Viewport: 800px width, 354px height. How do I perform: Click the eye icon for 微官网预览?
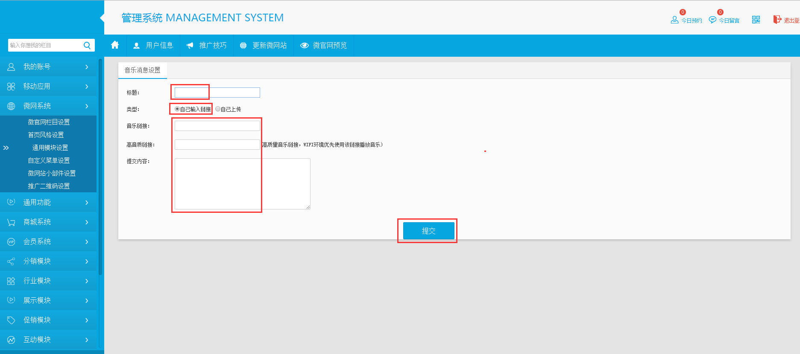tap(305, 46)
